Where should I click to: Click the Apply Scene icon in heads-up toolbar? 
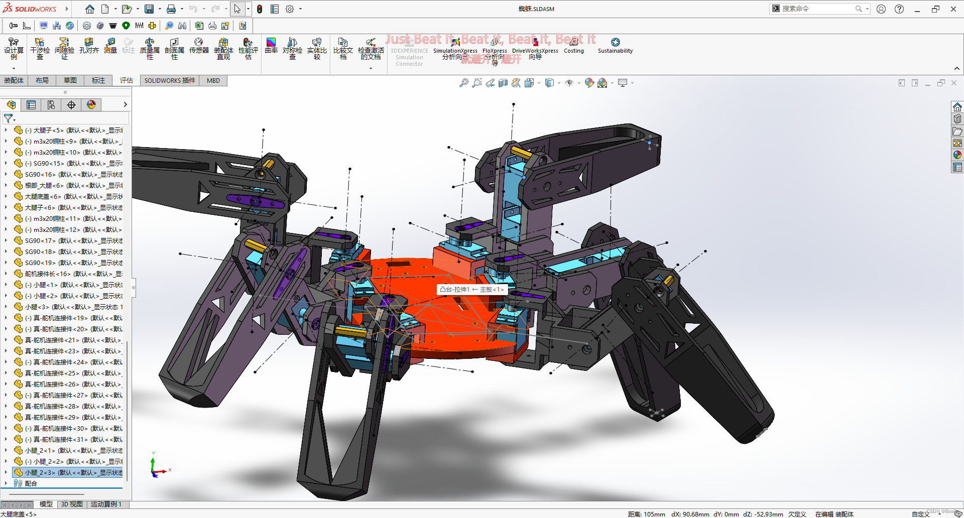[x=602, y=83]
